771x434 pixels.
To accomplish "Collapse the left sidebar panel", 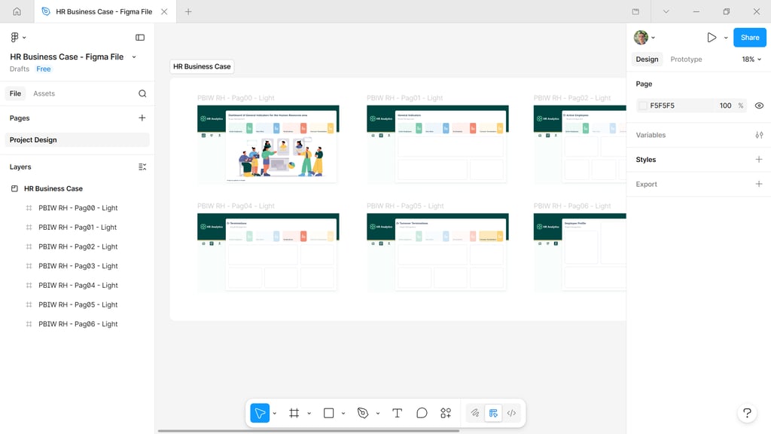I will (x=140, y=37).
